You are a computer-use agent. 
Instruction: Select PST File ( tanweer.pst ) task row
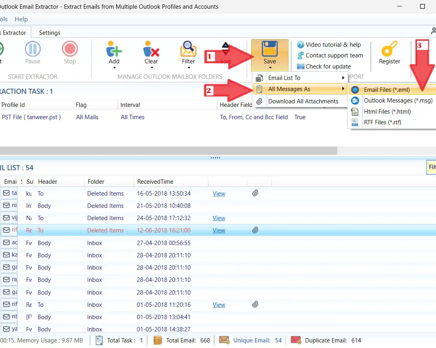tap(31, 117)
